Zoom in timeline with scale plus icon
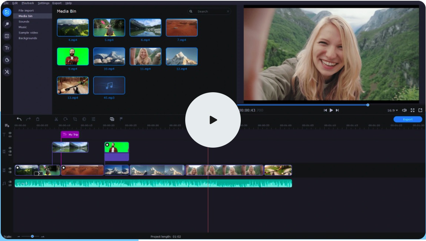The width and height of the screenshot is (426, 241). 43,237
